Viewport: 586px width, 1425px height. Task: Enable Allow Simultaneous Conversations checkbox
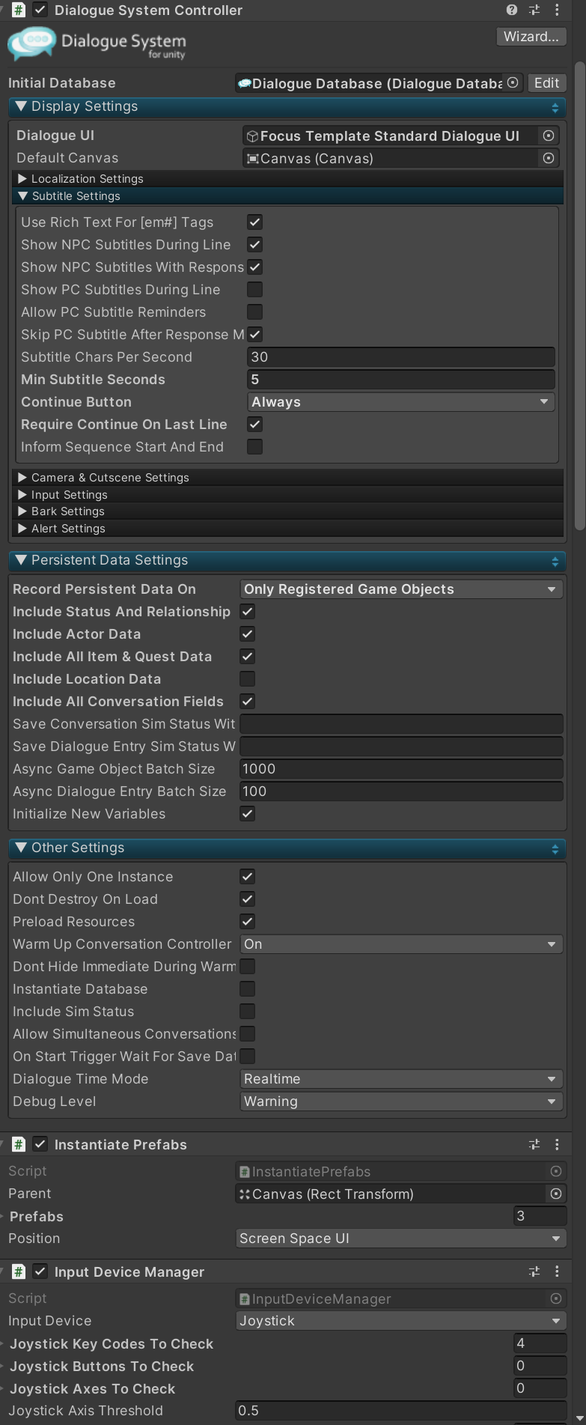pyautogui.click(x=247, y=1034)
